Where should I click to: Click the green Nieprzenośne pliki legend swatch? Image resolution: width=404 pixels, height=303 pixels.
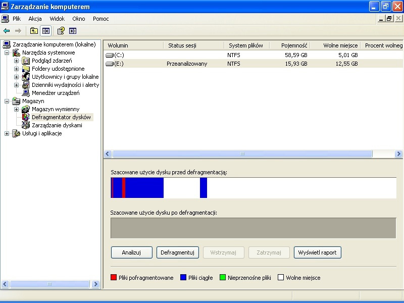point(223,277)
